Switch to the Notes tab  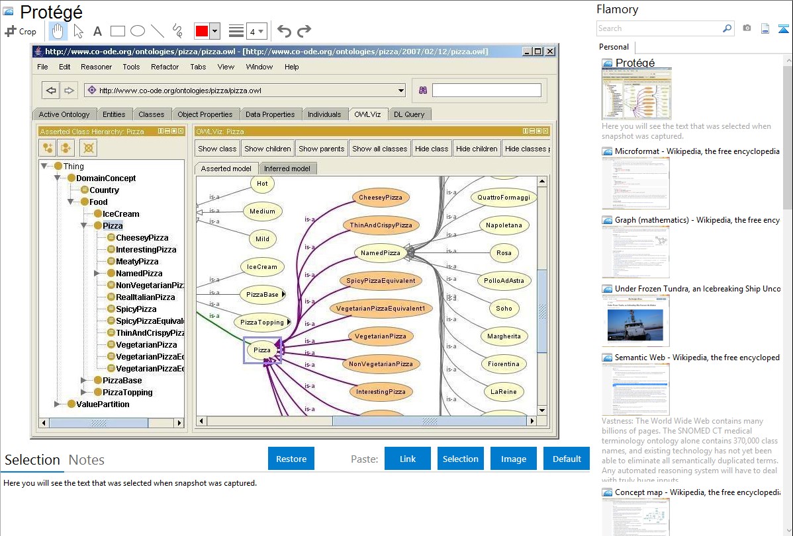tap(87, 460)
